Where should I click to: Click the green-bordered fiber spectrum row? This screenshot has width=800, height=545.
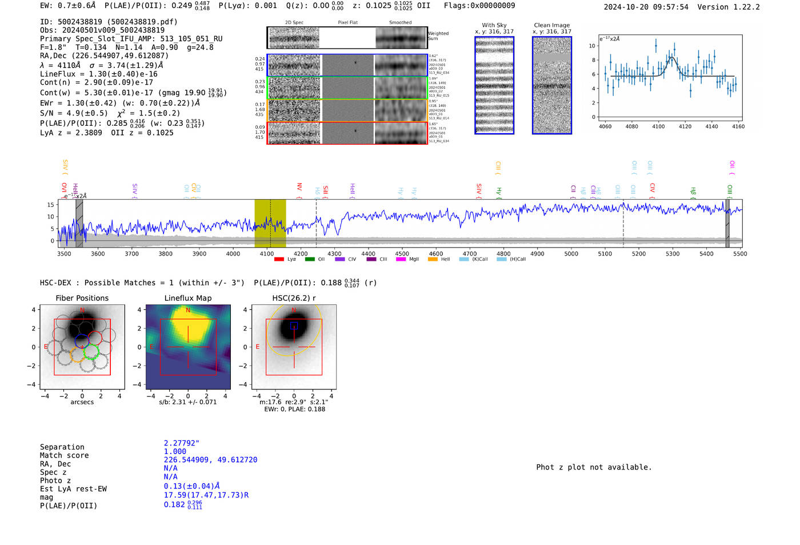pyautogui.click(x=347, y=88)
